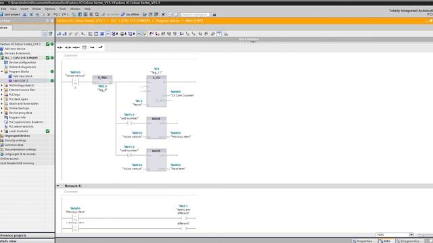Viewport: 433px width, 243px height.
Task: Collapse the Program blocks folder
Action: coord(2,72)
